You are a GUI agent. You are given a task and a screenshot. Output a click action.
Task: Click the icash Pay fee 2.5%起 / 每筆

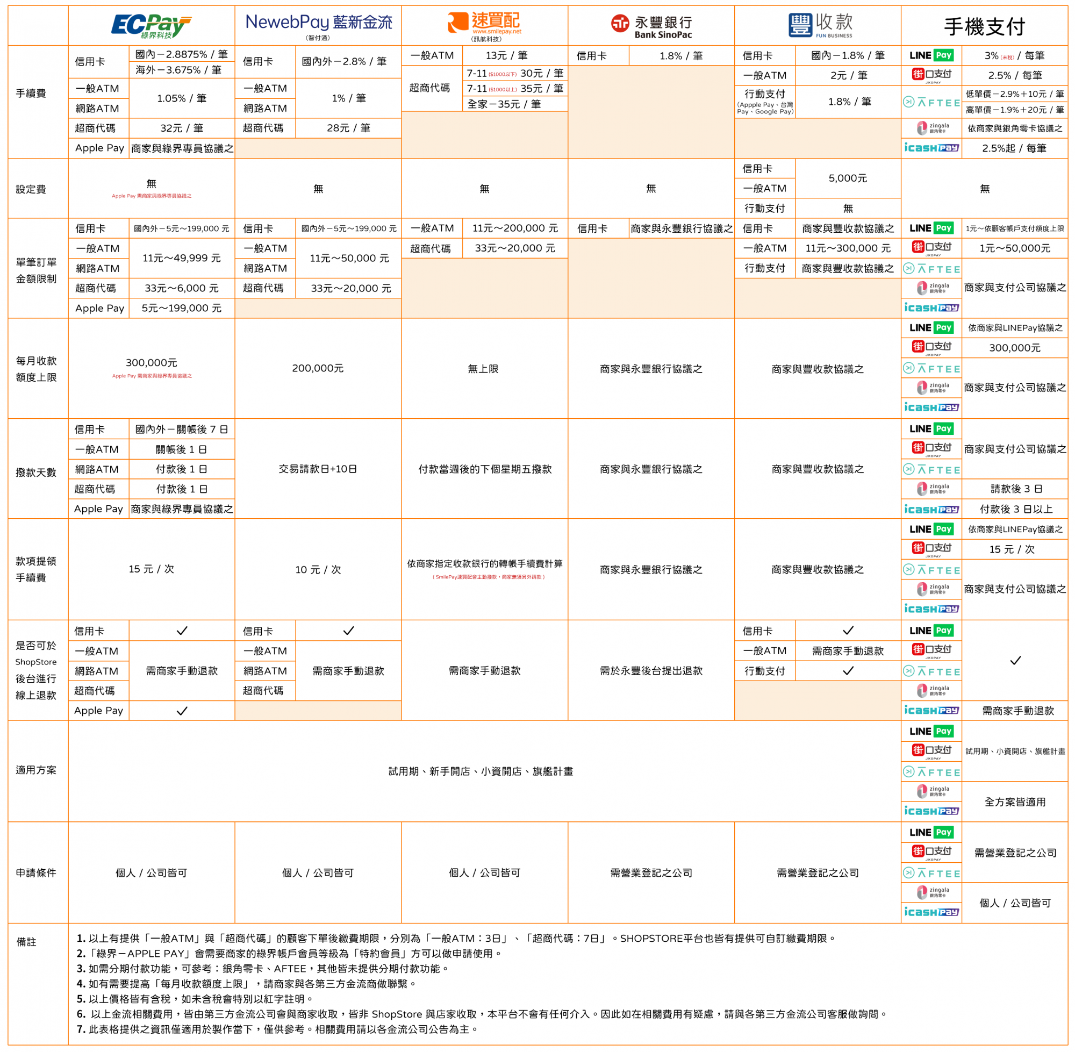[x=1014, y=148]
